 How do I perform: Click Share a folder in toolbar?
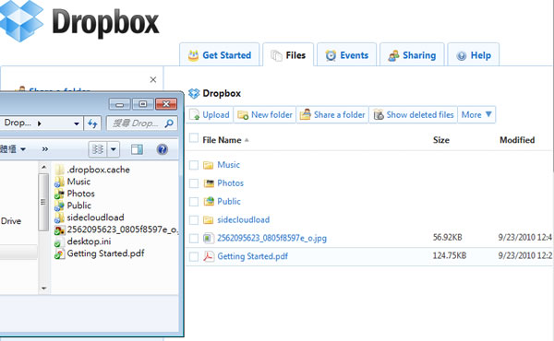pyautogui.click(x=332, y=114)
